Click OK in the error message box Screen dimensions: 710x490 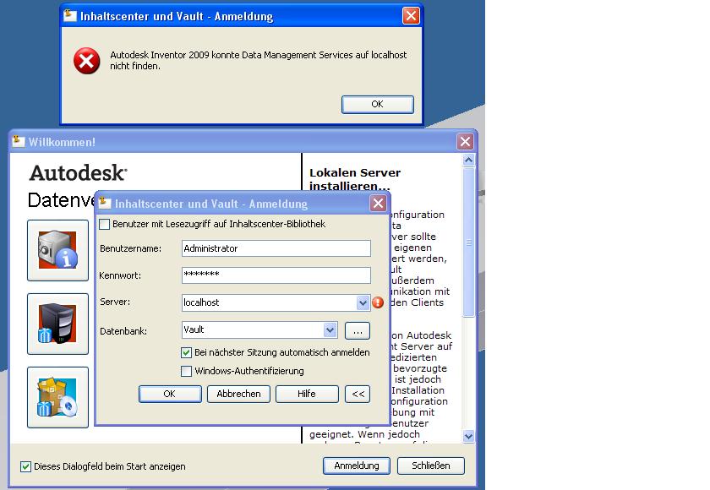click(x=378, y=105)
